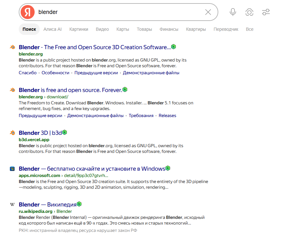Open the Картинки tab

click(79, 29)
